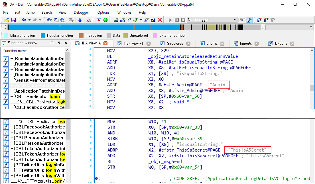Click the External symbol color swatch
The width and height of the screenshot is (315, 184).
point(155,36)
